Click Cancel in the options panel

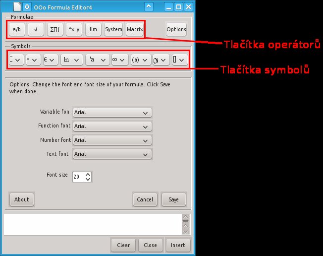tap(145, 199)
